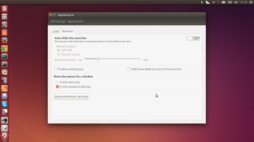Launch Firefox from the launcher
The width and height of the screenshot is (254, 142).
[x=4, y=40]
